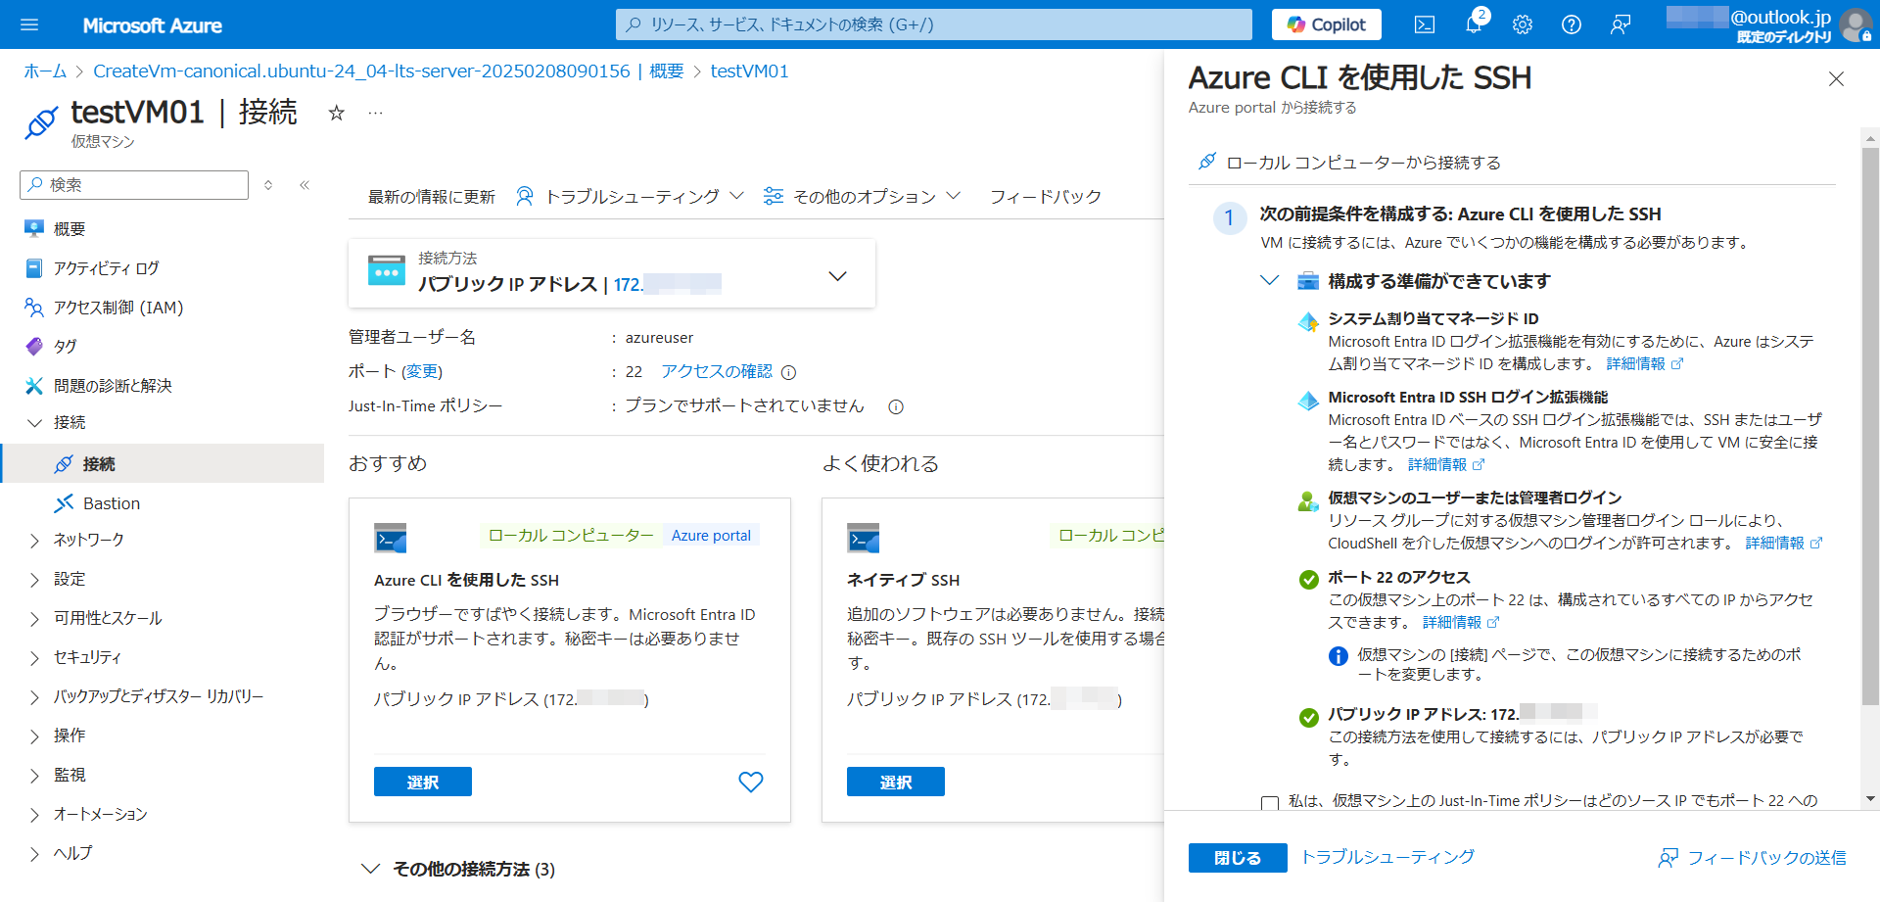
Task: Click 選択 button on ネイティブ SSH card
Action: click(895, 782)
